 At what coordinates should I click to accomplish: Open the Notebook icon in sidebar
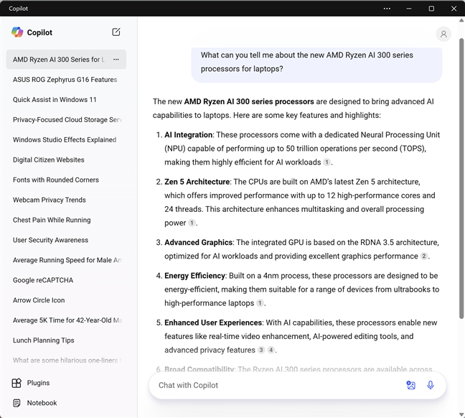tap(17, 403)
